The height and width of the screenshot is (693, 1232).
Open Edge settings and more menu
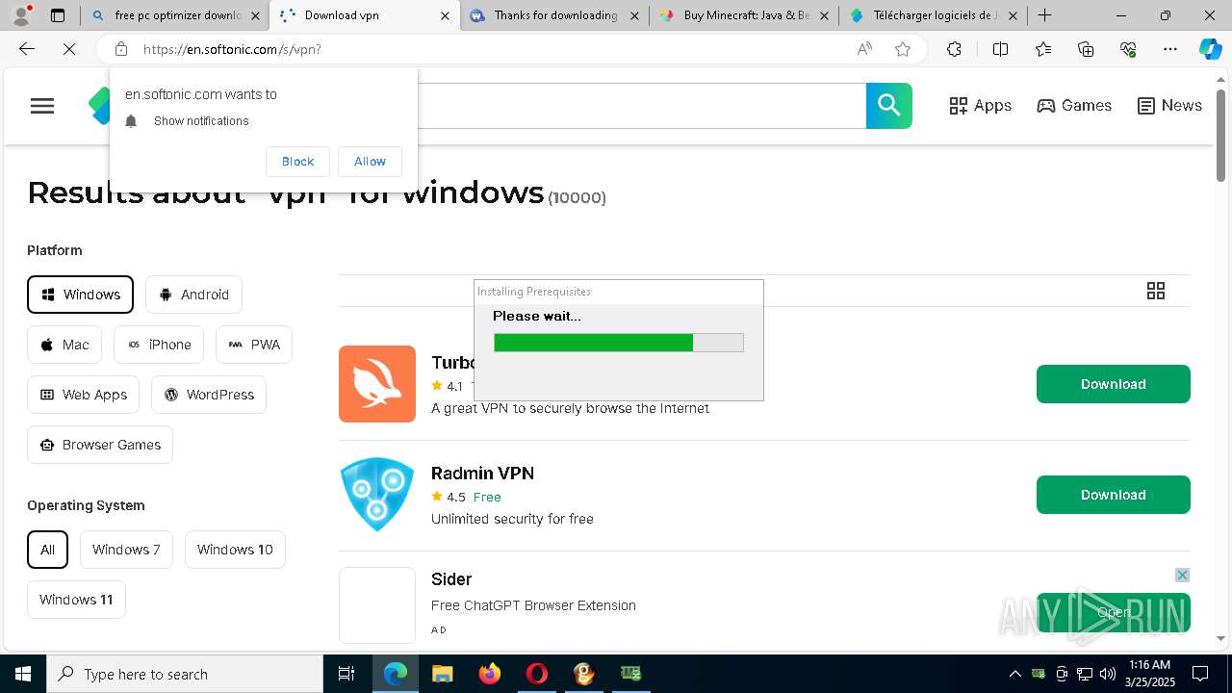(x=1170, y=49)
